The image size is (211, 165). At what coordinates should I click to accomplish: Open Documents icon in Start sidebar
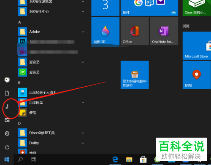click(x=7, y=93)
